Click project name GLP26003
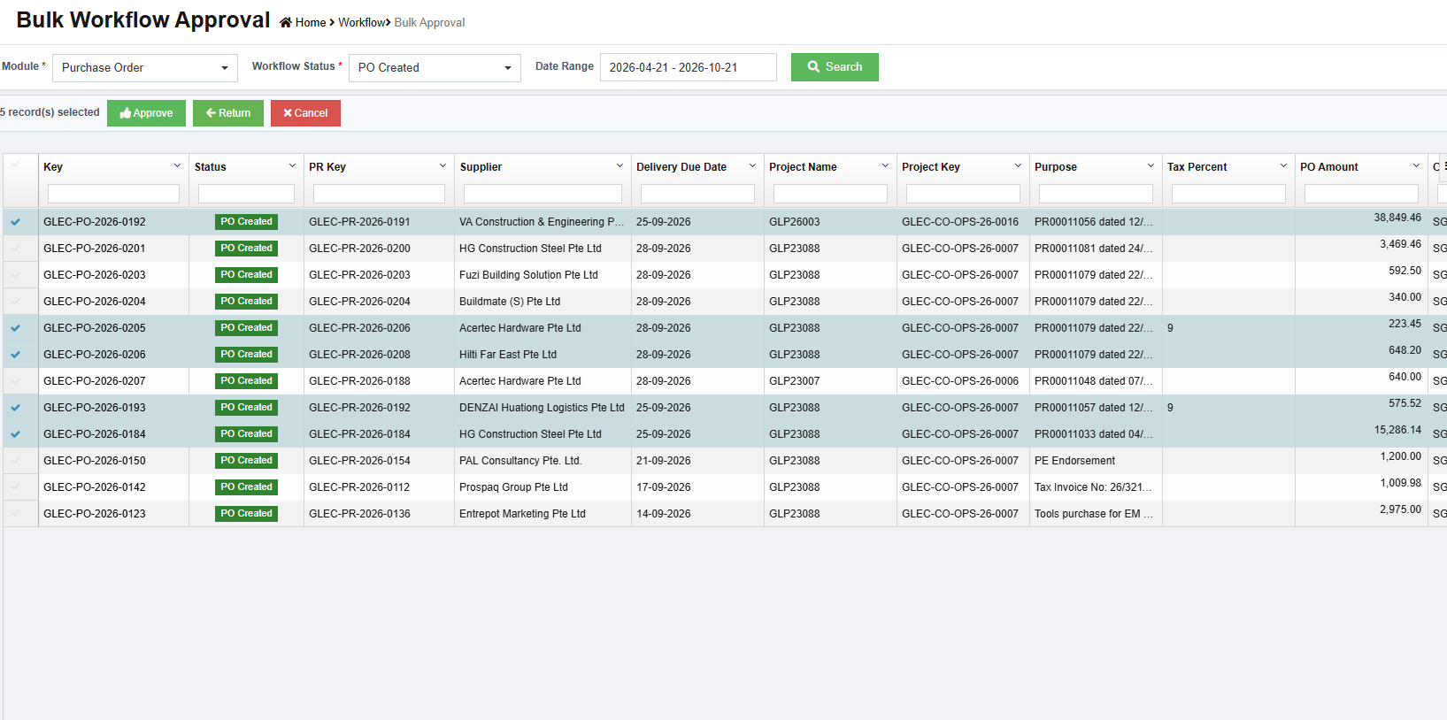Screen dimensions: 1447x720 pyautogui.click(x=795, y=222)
